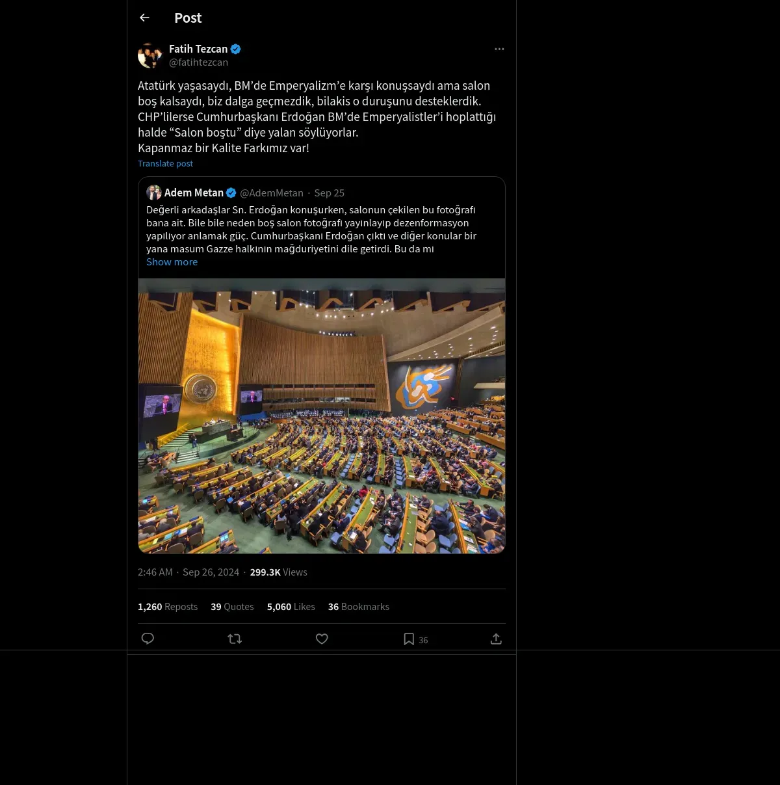780x785 pixels.
Task: Go back using the arrow icon
Action: 144,18
